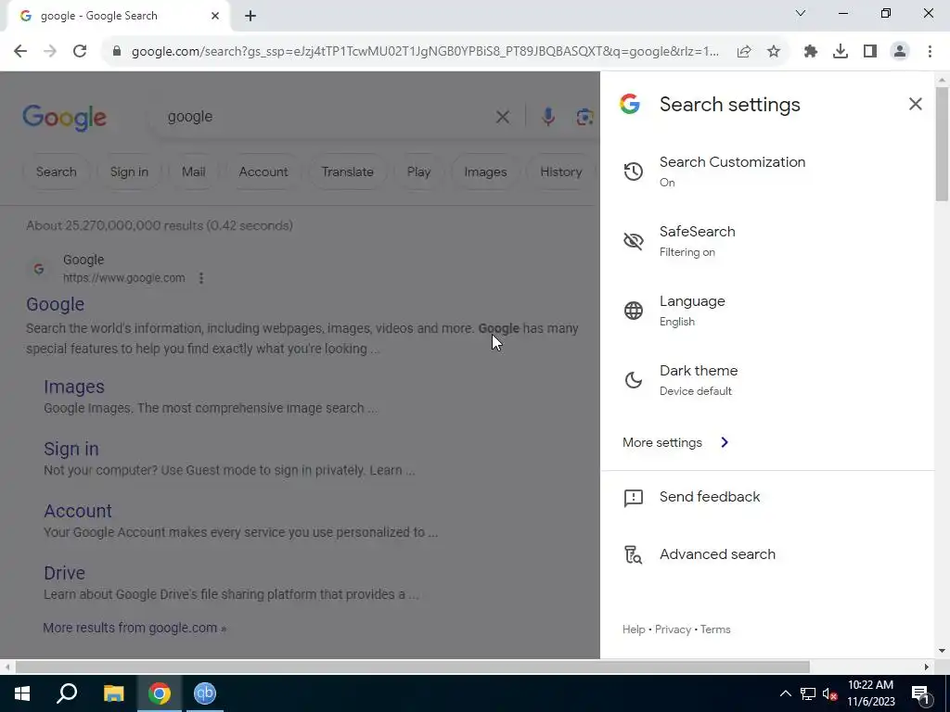This screenshot has width=950, height=712.
Task: Click the Privacy link
Action: pos(673,629)
